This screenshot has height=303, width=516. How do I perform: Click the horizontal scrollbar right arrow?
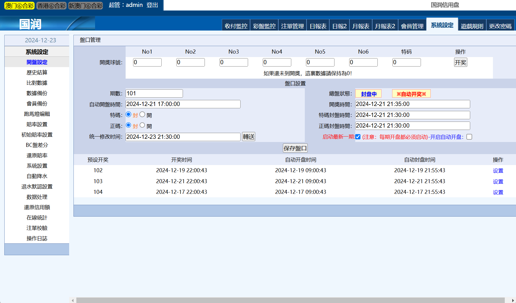513,300
